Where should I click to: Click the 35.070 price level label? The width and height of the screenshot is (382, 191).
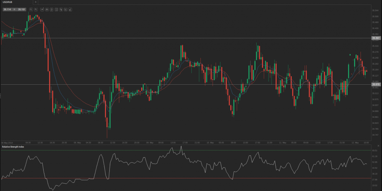[376, 84]
